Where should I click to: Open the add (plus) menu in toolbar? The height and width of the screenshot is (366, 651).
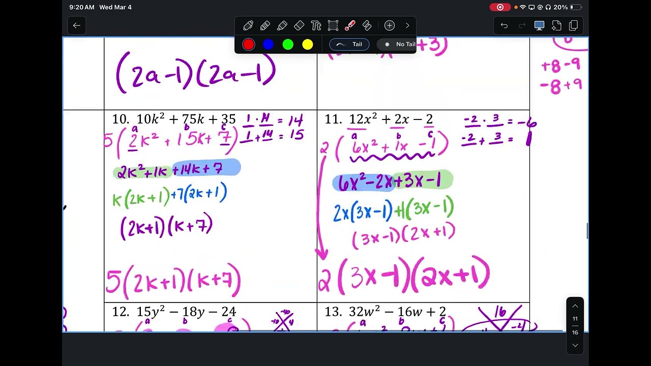tap(390, 25)
